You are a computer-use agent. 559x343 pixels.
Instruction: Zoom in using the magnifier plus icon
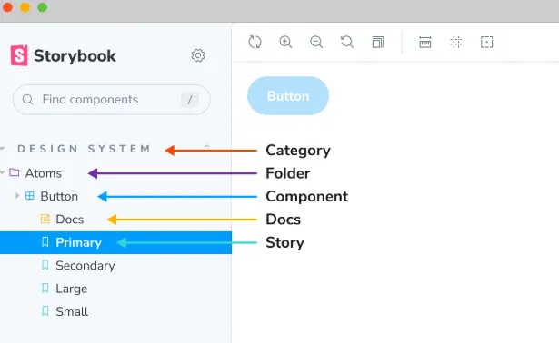[x=285, y=42]
